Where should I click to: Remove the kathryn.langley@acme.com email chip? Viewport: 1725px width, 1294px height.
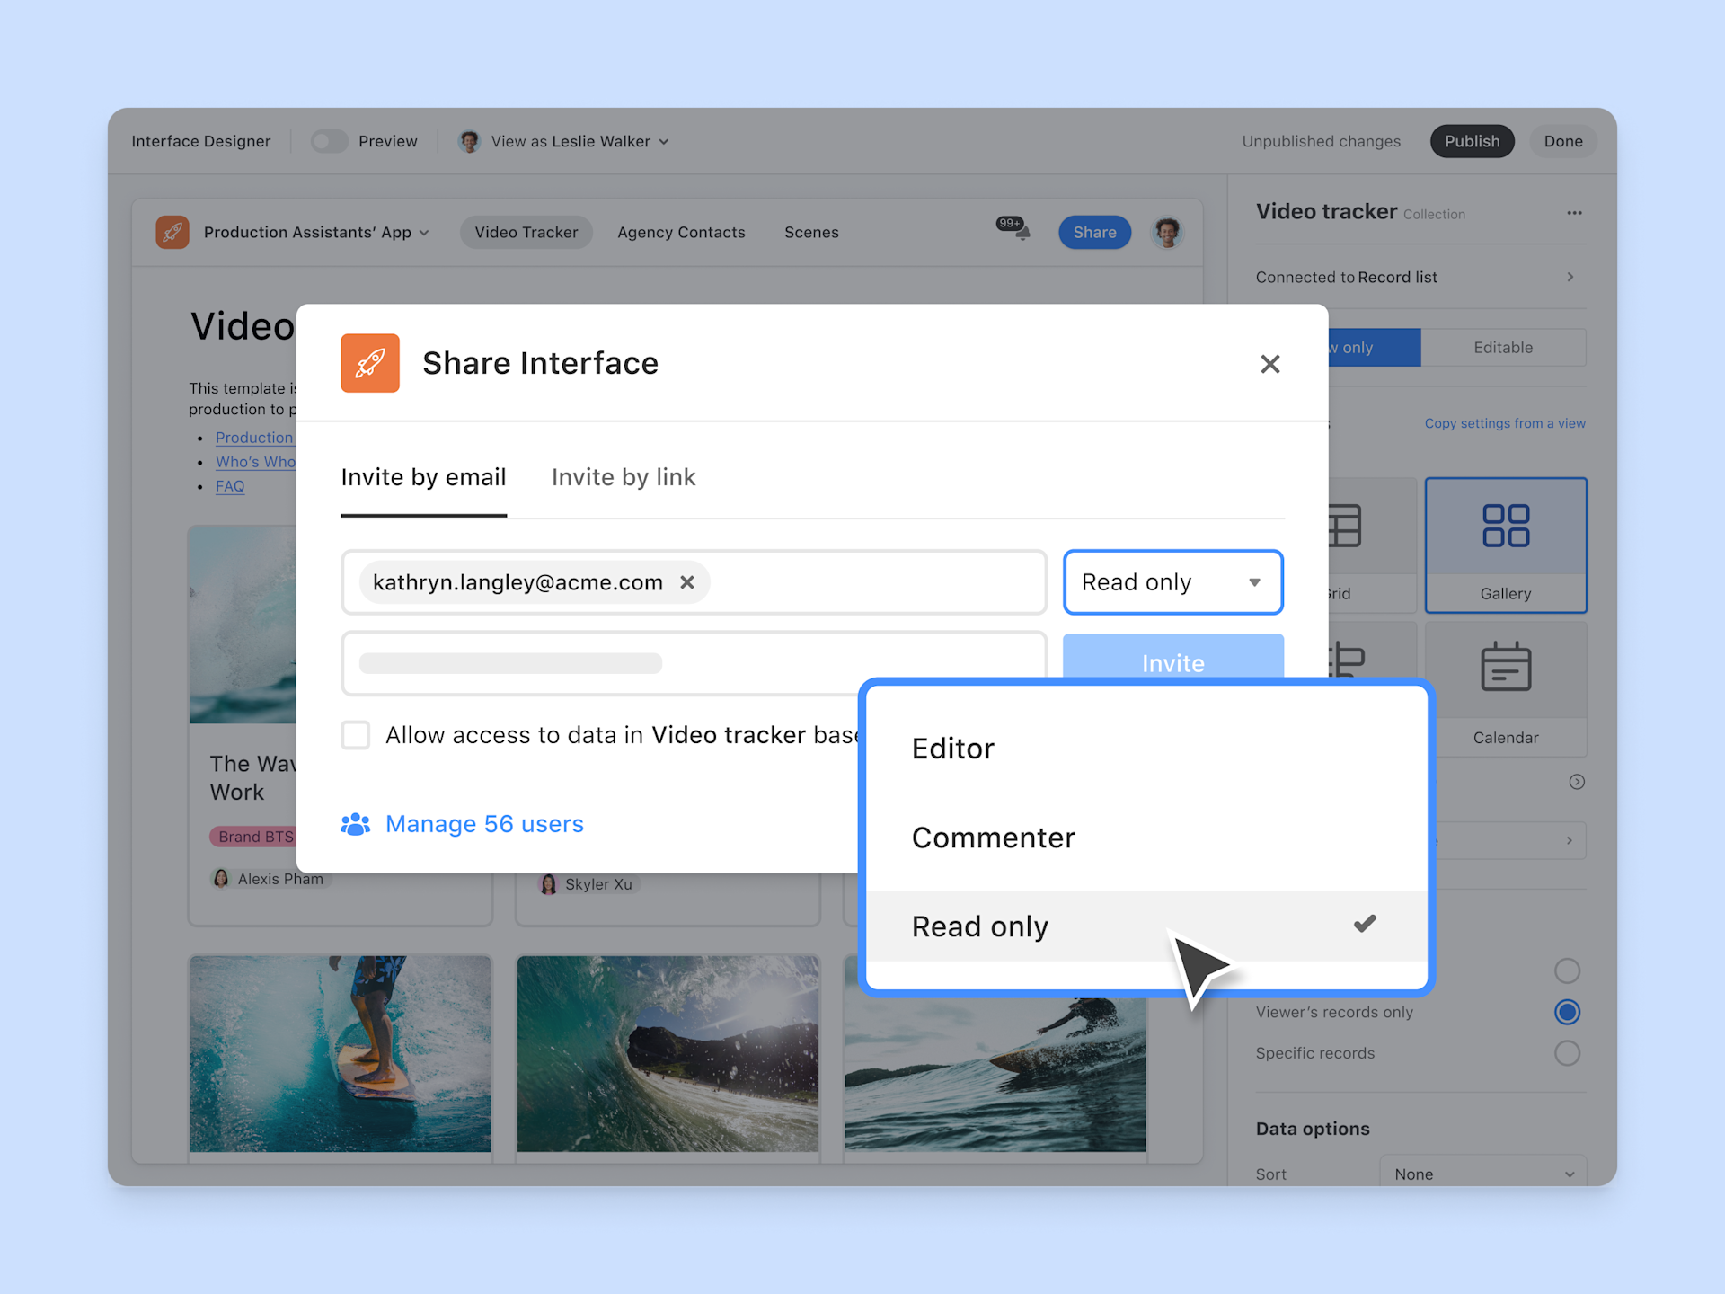(687, 582)
